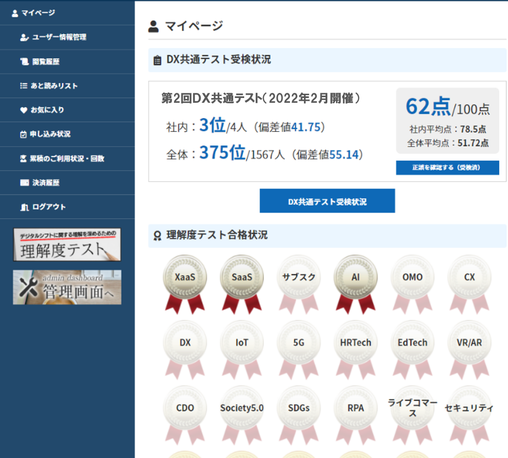Click the 全体平均点:51.72点 text
Image resolution: width=508 pixels, height=458 pixels.
point(448,143)
